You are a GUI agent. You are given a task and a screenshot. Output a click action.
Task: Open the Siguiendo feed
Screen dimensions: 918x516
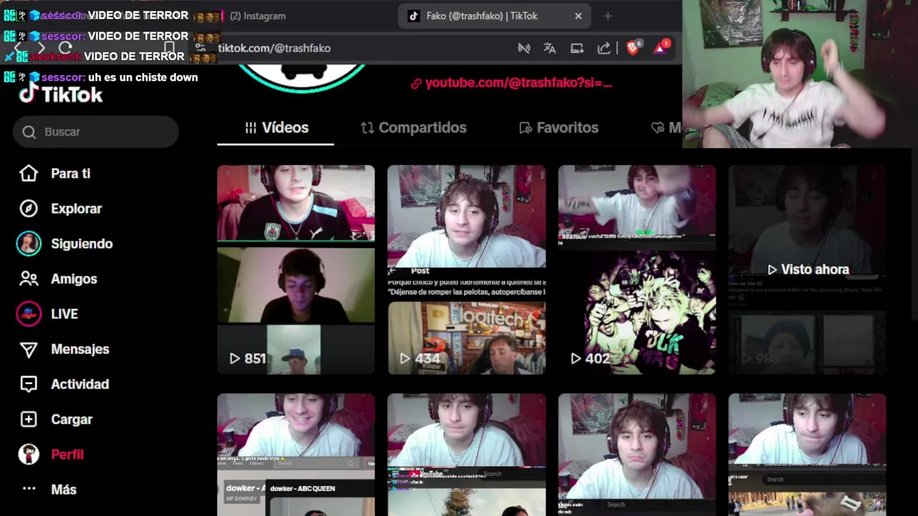[82, 244]
